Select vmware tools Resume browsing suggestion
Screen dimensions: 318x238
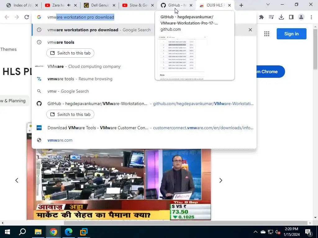click(144, 79)
